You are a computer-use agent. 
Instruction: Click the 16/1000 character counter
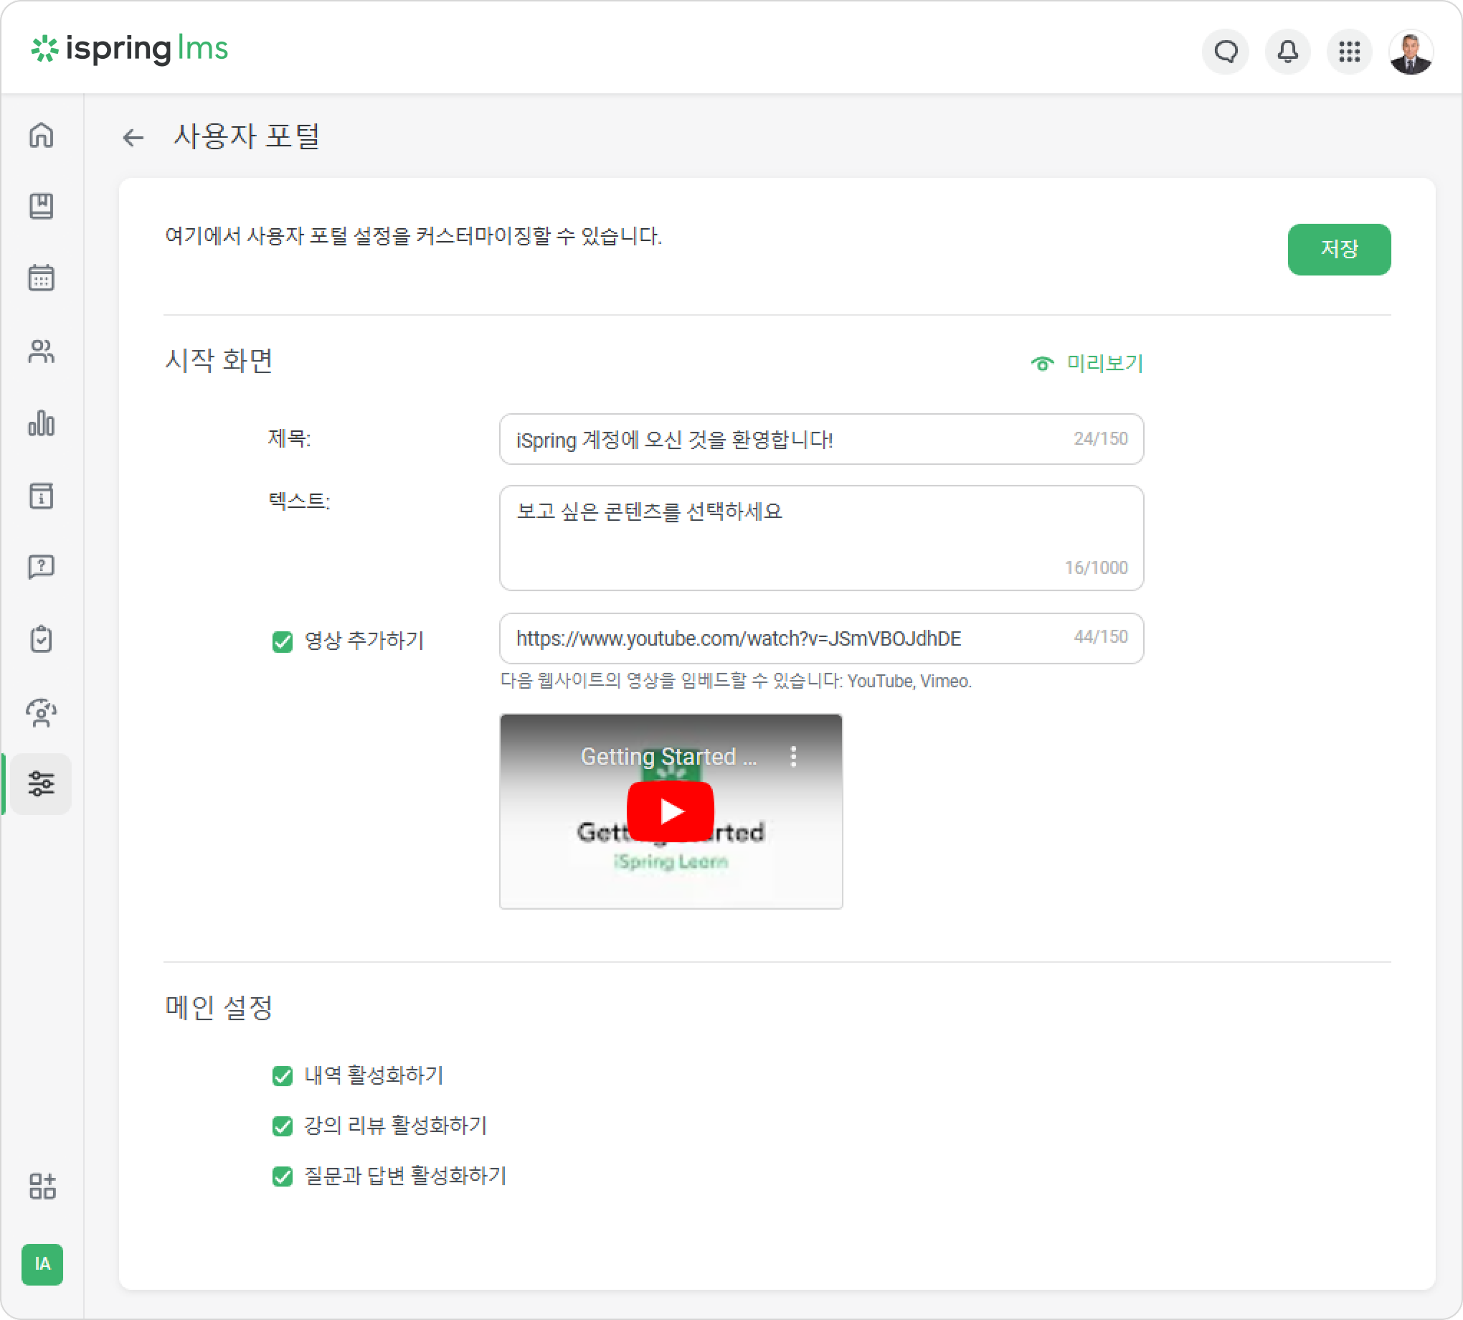click(1096, 568)
